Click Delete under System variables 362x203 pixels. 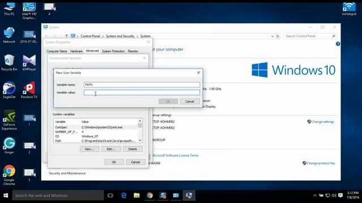pyautogui.click(x=132, y=149)
